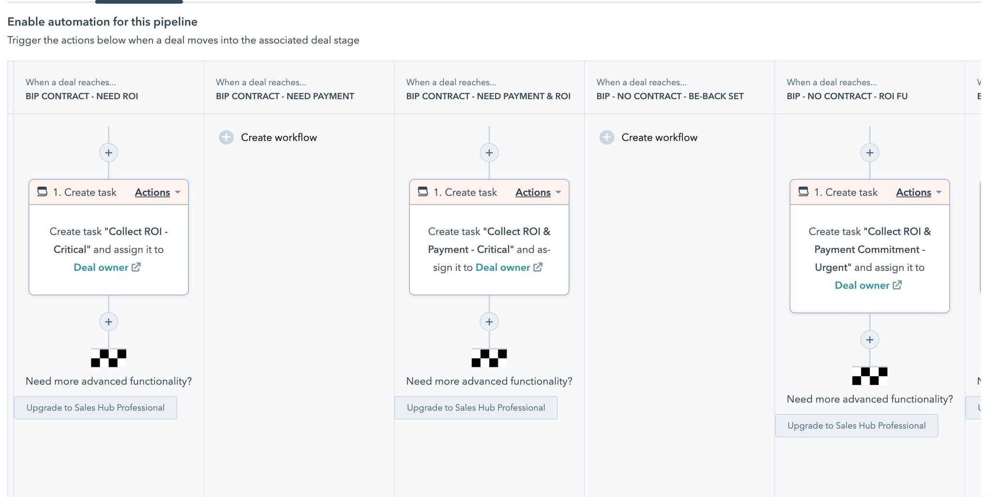This screenshot has height=497, width=991.
Task: Open Deal owner link in Collect ROI - Critical task
Action: pos(106,268)
